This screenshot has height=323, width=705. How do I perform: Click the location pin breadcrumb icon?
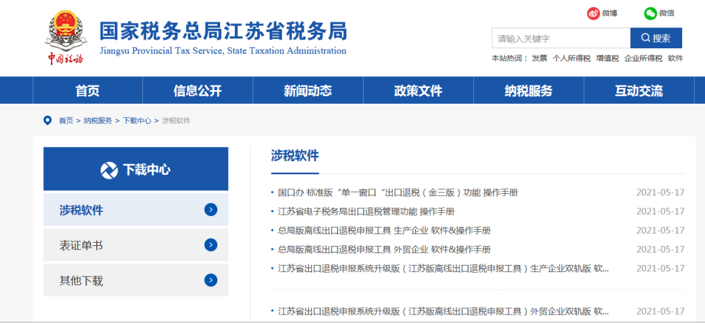[47, 121]
